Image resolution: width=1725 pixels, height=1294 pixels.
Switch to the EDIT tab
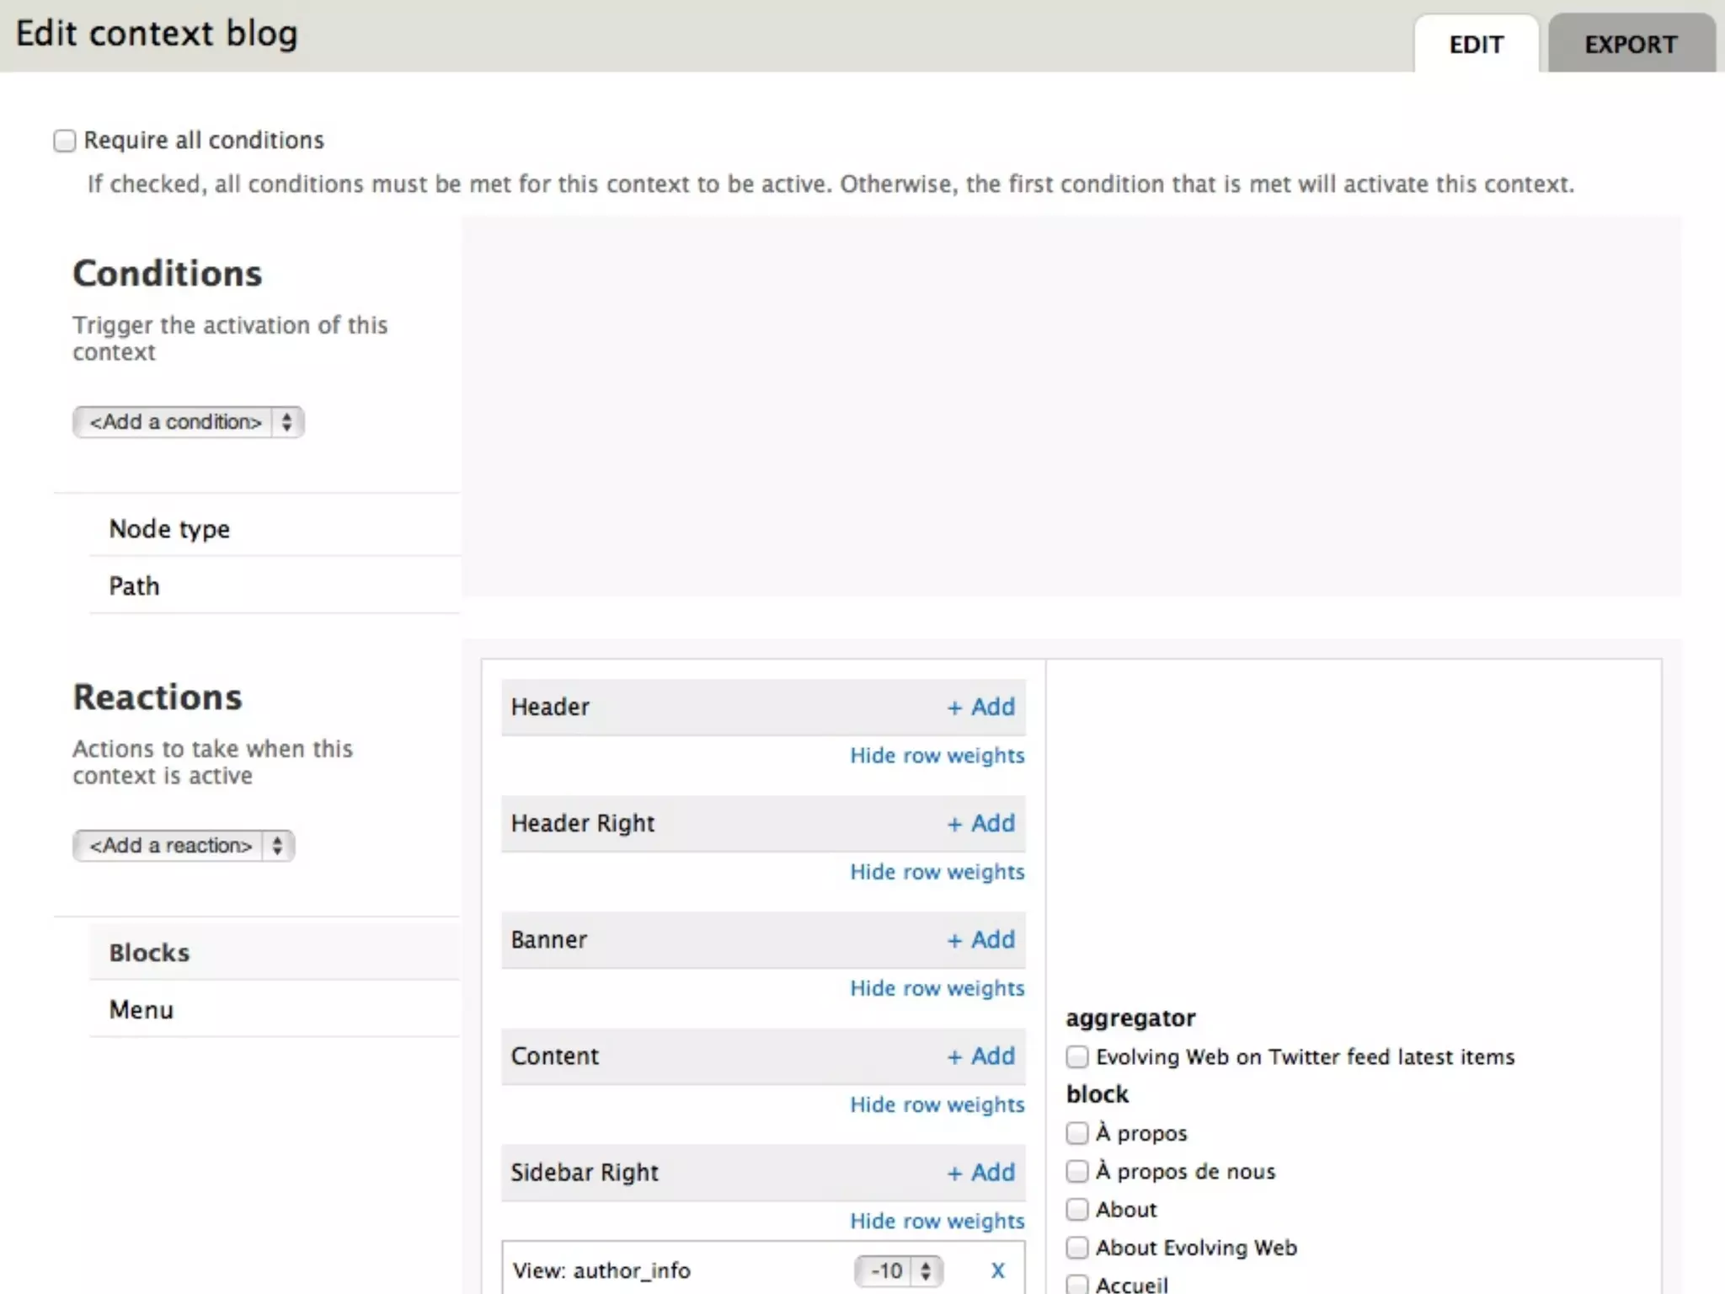point(1476,44)
